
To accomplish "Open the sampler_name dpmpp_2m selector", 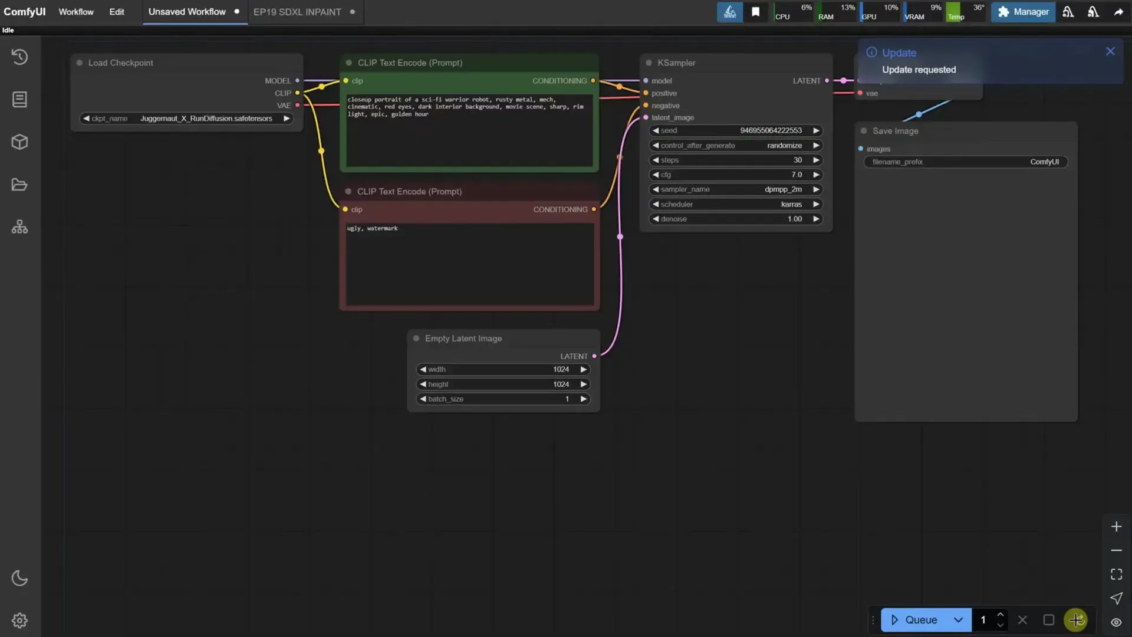I will click(735, 189).
